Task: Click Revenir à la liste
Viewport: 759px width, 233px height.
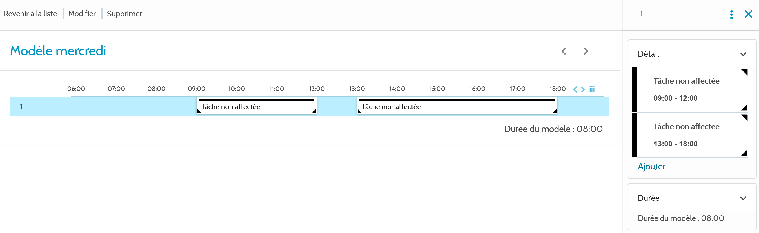Action: click(30, 14)
